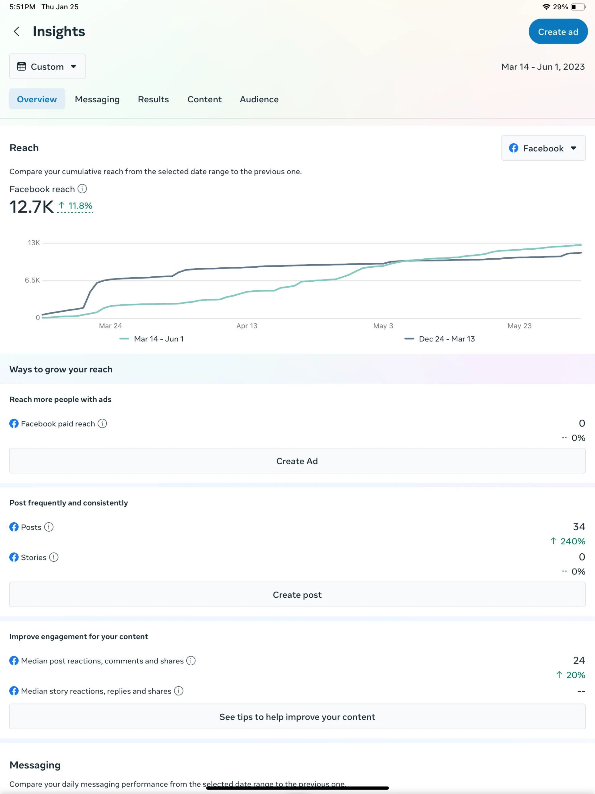595x794 pixels.
Task: Tap the Mar 14 - Jun 1 chart legend
Action: [152, 339]
